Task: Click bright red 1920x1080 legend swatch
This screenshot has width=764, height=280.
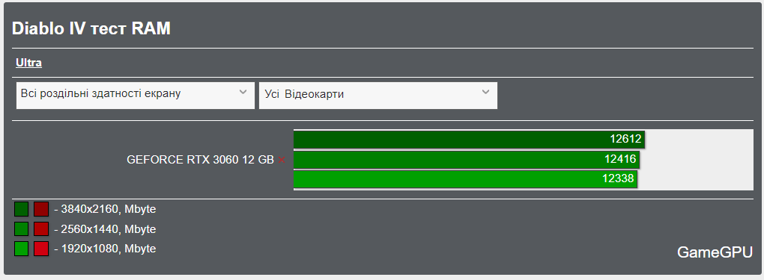Action: 41,249
